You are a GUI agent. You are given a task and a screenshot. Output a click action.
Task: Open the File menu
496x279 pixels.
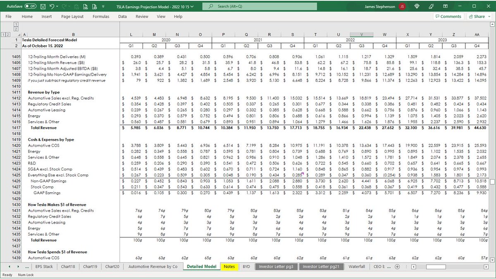point(8,17)
